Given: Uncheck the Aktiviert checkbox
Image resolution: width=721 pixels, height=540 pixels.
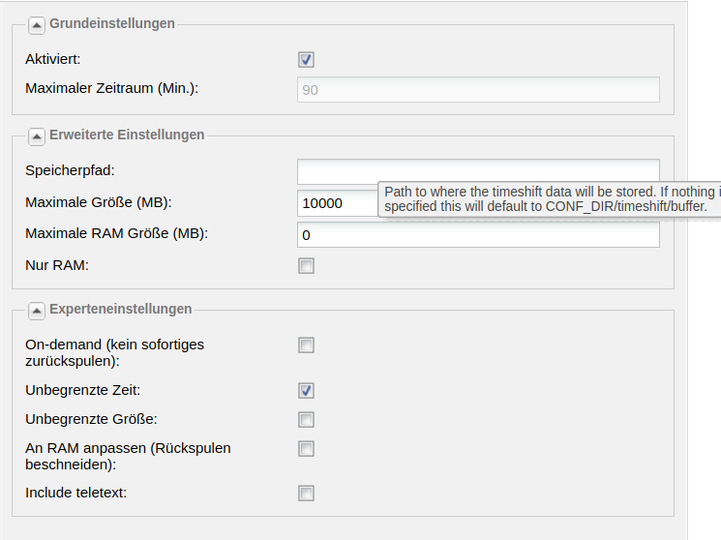Looking at the screenshot, I should point(306,59).
